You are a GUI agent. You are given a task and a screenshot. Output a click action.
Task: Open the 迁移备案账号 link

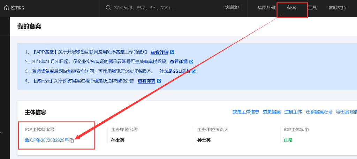pyautogui.click(x=319, y=112)
